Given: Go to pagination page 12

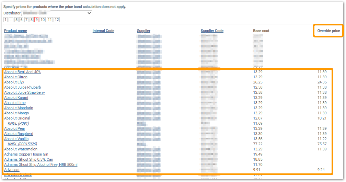Looking at the screenshot, I should click(57, 20).
